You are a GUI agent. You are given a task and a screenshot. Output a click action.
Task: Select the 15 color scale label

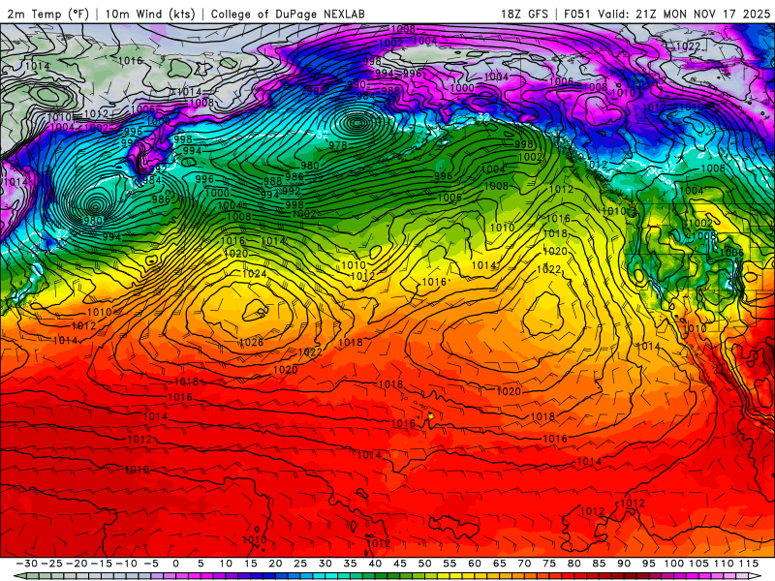pyautogui.click(x=251, y=564)
